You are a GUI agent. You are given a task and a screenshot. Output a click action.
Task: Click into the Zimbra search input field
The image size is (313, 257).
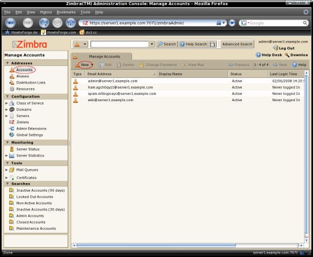pos(120,44)
